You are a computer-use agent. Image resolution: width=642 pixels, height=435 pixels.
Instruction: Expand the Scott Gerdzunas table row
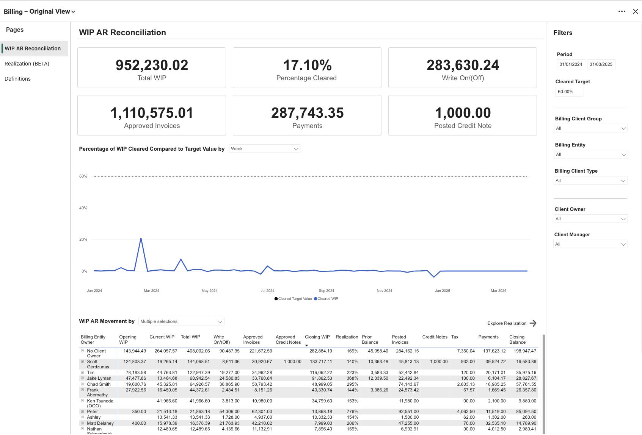click(83, 362)
